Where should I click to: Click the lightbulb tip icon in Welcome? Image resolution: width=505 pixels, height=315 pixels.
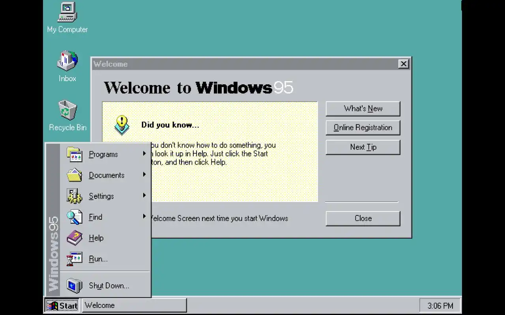122,125
